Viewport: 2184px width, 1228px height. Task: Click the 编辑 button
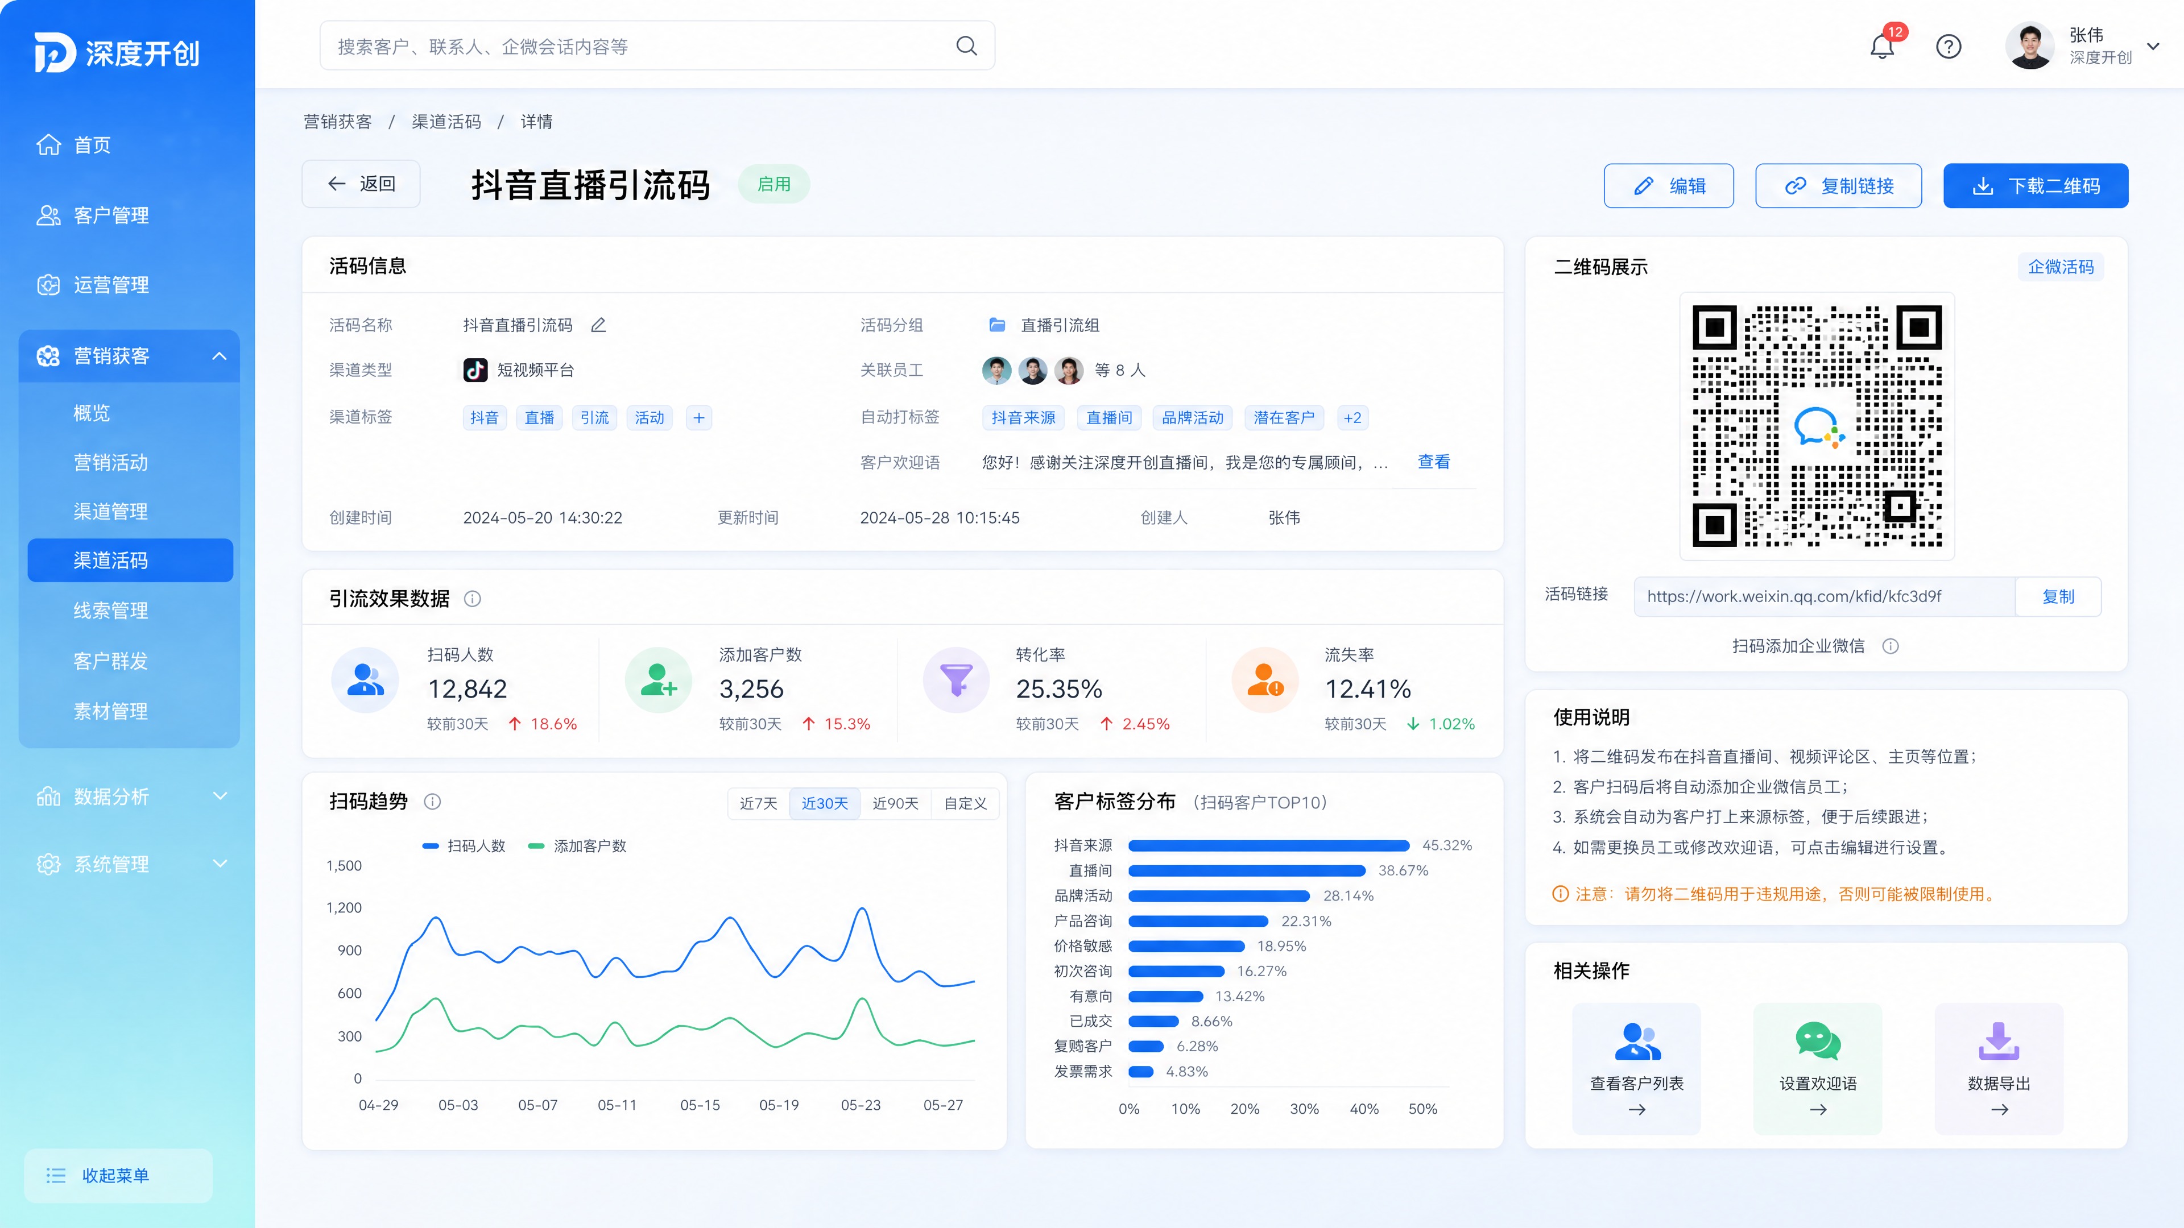coord(1669,185)
